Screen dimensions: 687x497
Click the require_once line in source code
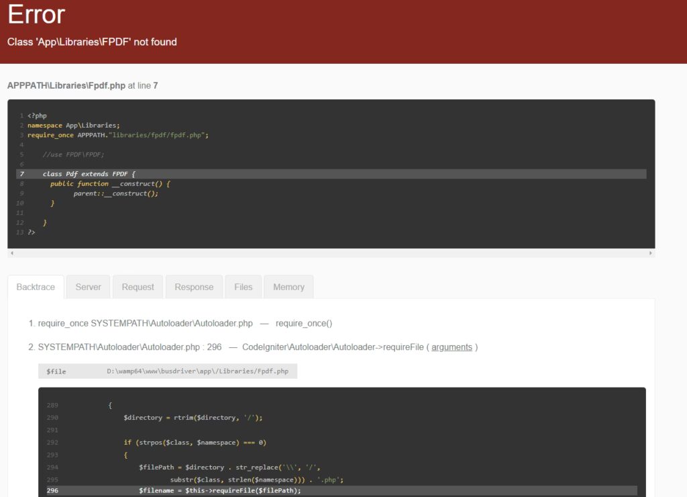click(118, 135)
